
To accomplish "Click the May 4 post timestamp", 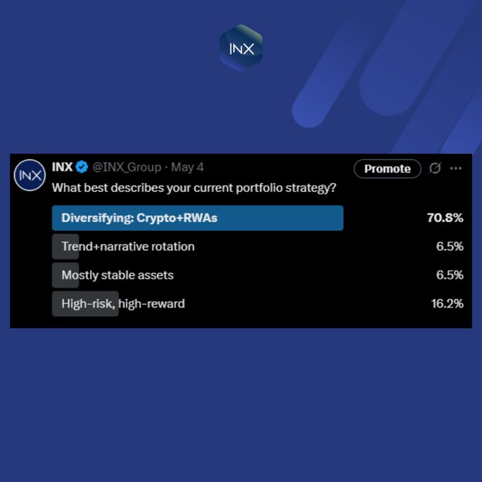I will 187,168.
